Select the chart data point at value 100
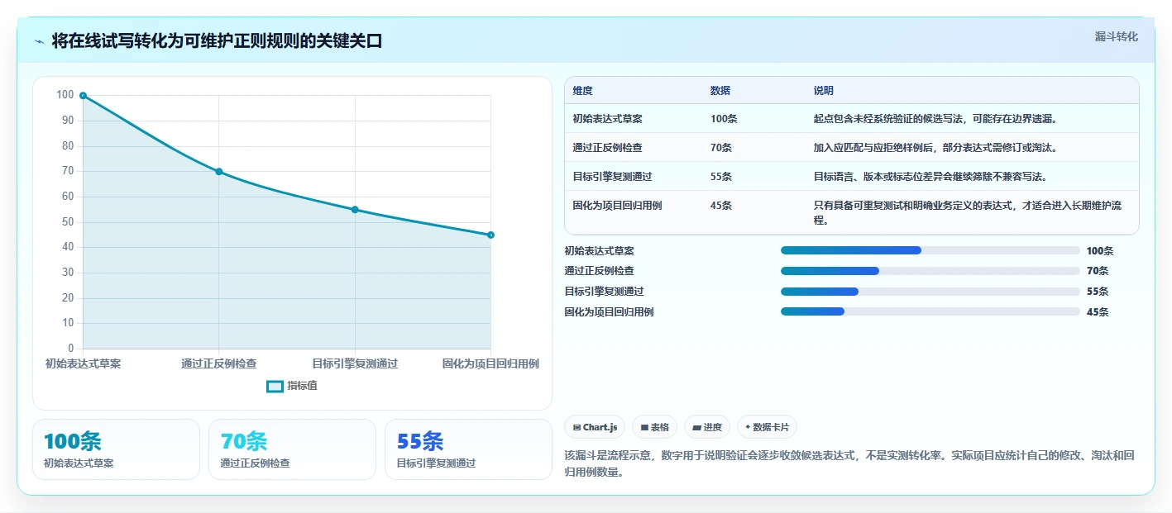1172x513 pixels. click(83, 96)
